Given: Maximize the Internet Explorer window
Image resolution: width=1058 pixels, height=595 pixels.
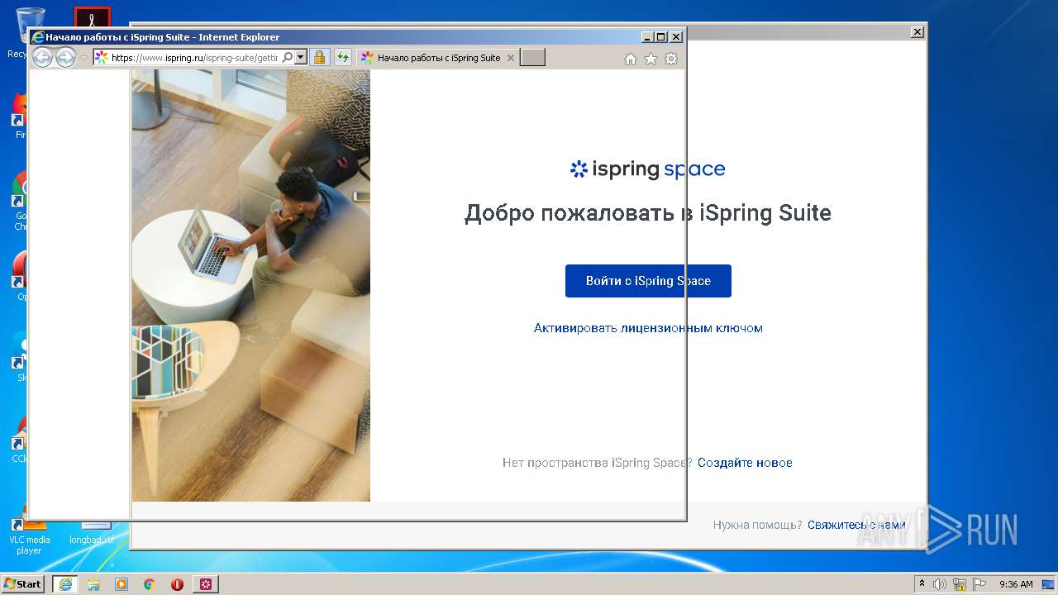Looking at the screenshot, I should click(660, 37).
